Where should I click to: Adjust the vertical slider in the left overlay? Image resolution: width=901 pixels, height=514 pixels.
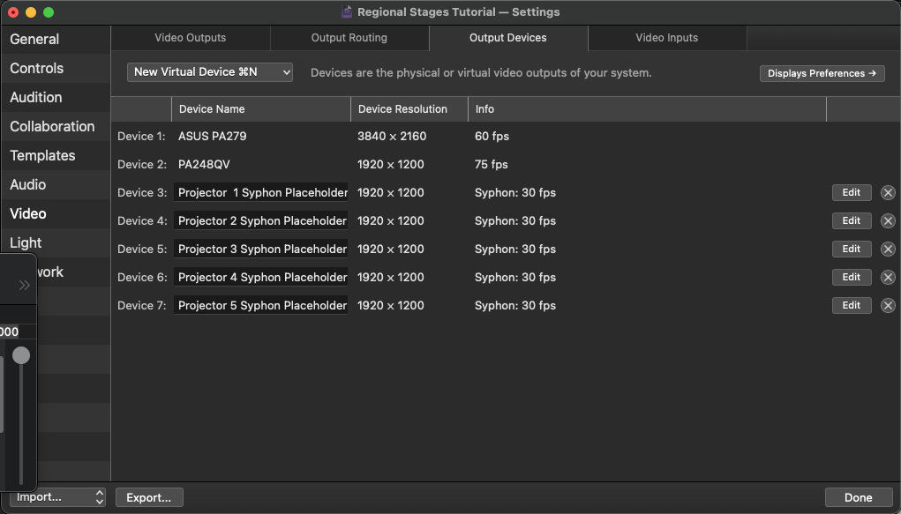[21, 355]
